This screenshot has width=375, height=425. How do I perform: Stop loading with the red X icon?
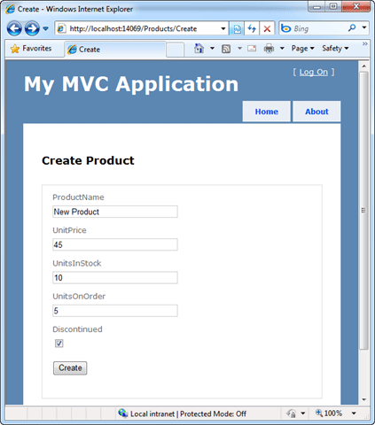pyautogui.click(x=267, y=28)
